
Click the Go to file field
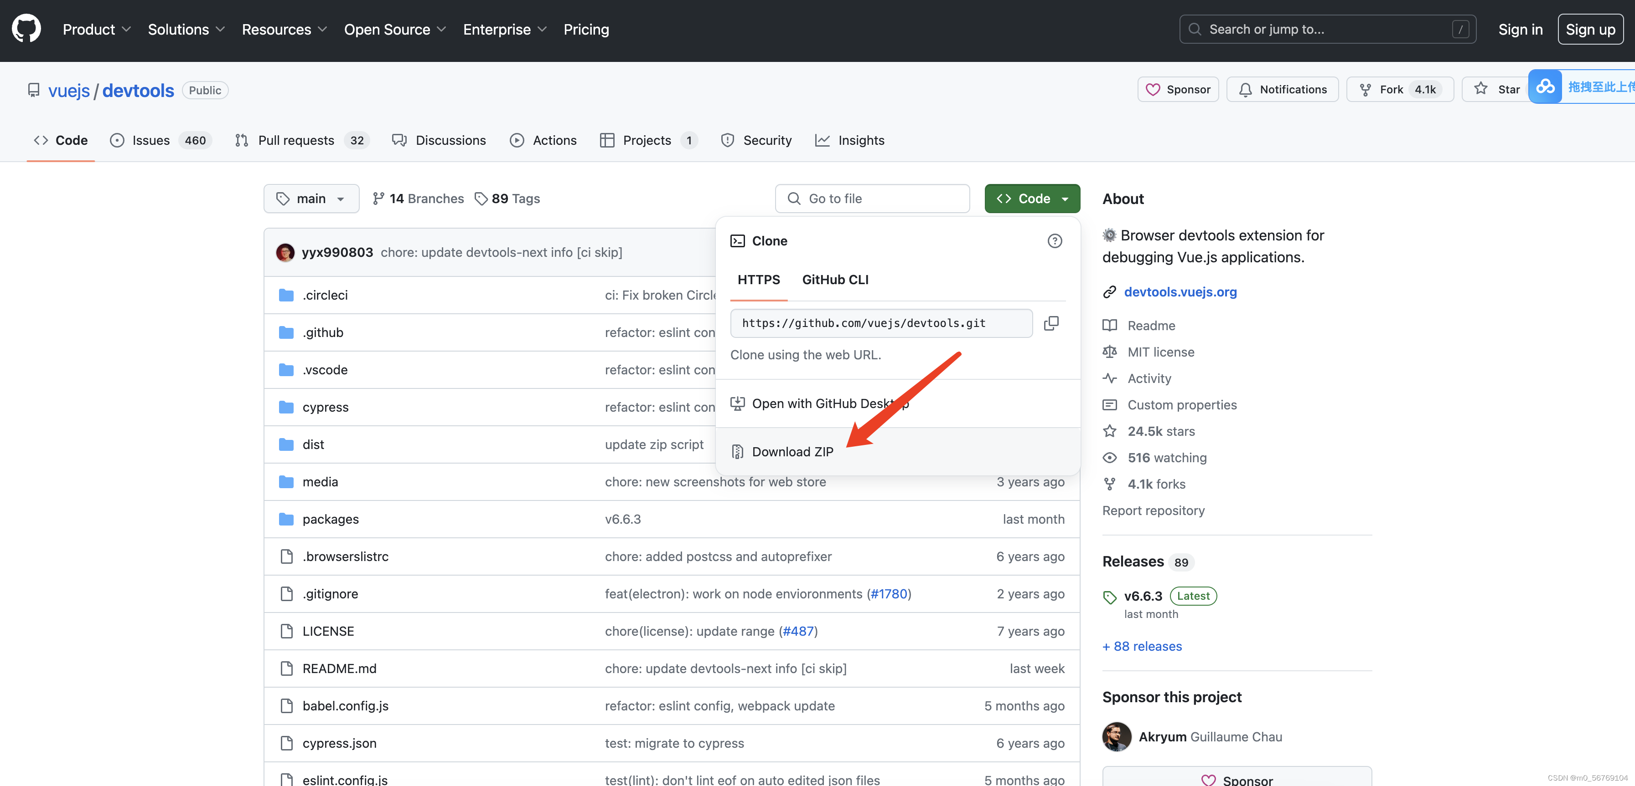pyautogui.click(x=872, y=199)
